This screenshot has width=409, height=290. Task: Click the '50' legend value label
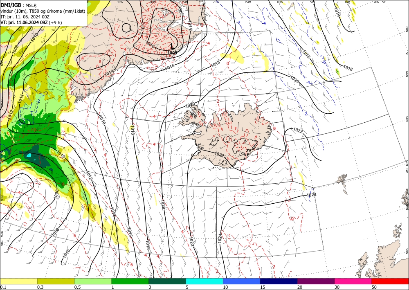coord(374,287)
